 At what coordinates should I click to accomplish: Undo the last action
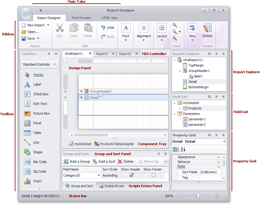coord(108,28)
